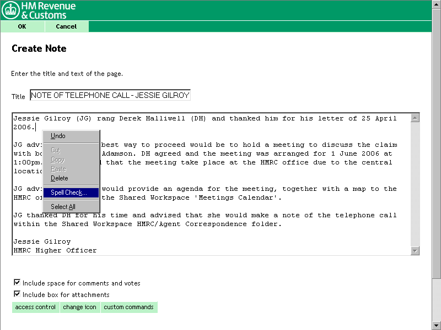Select Spell Check in the context menu
The width and height of the screenshot is (441, 330).
click(x=69, y=193)
